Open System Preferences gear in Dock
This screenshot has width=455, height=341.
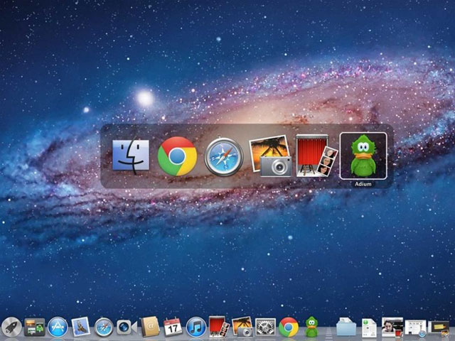coord(265,327)
